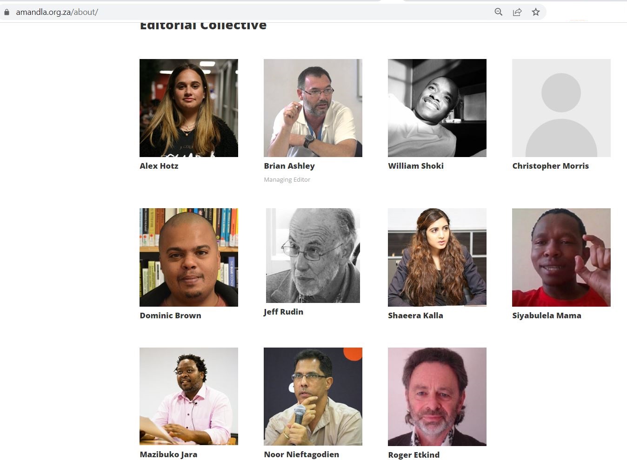Image resolution: width=627 pixels, height=460 pixels.
Task: Open Alex Hotz's profile photo
Action: click(189, 108)
